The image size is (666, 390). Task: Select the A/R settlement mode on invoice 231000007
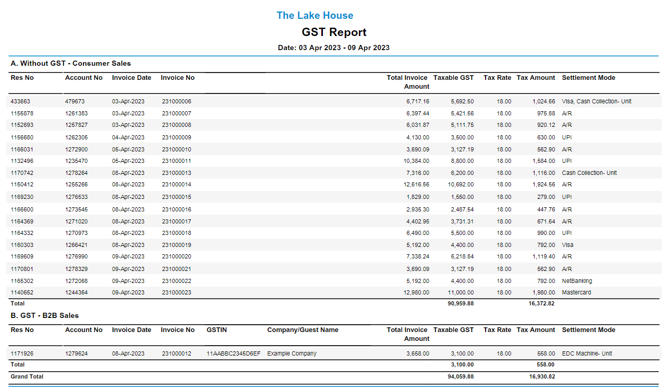coord(564,113)
